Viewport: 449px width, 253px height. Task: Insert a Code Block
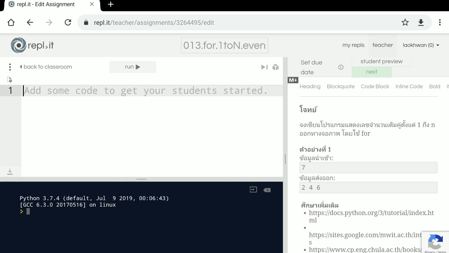pos(375,86)
